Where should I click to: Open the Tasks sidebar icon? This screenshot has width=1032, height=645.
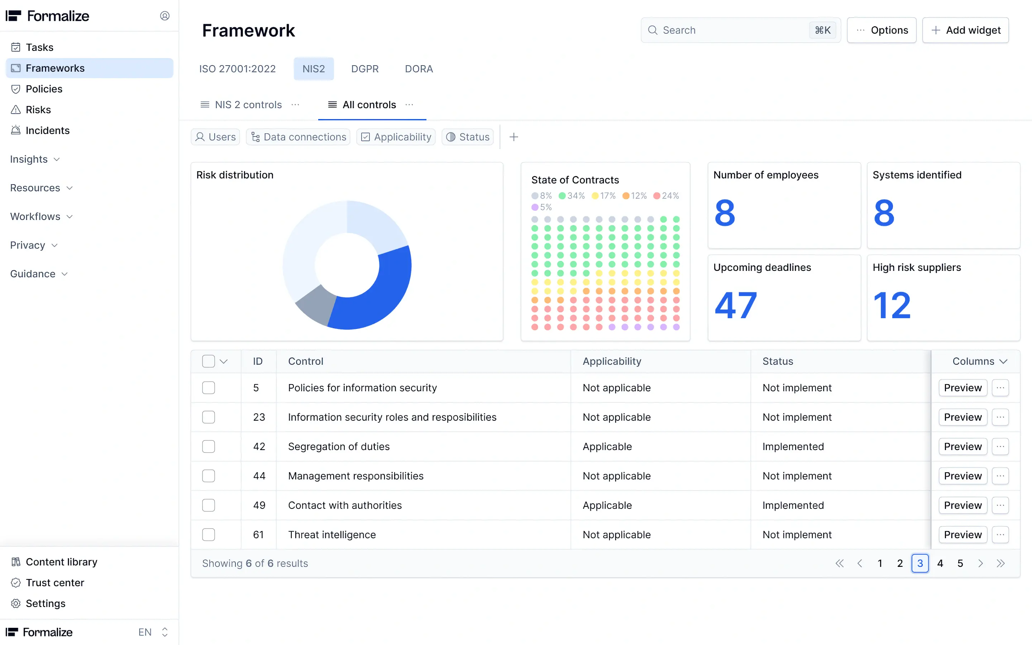[16, 47]
